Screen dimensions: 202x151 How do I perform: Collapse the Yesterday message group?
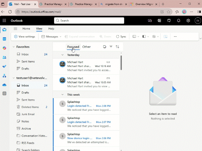pos(62,55)
